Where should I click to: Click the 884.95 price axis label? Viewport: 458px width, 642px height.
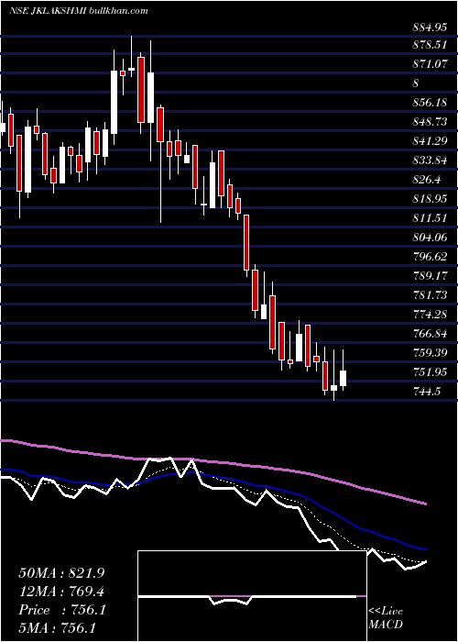(x=430, y=28)
